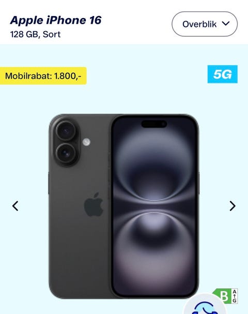Open the iPhone front display image
This screenshot has width=248, height=314.
154,206
